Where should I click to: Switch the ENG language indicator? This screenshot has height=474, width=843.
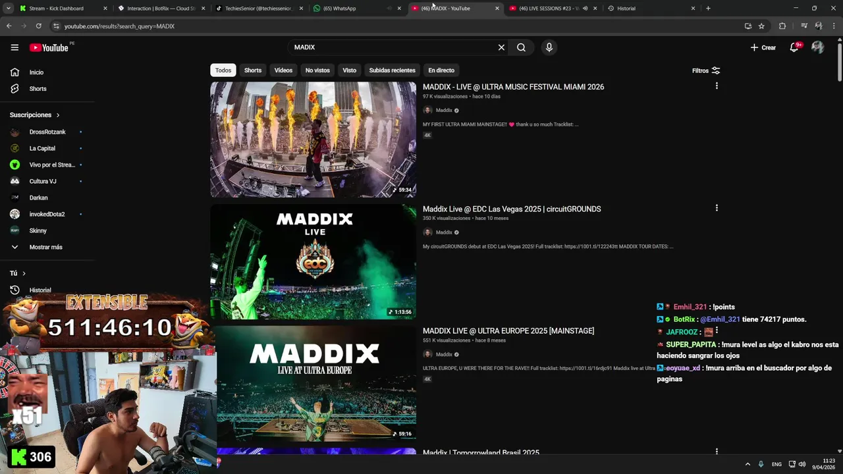coord(777,464)
